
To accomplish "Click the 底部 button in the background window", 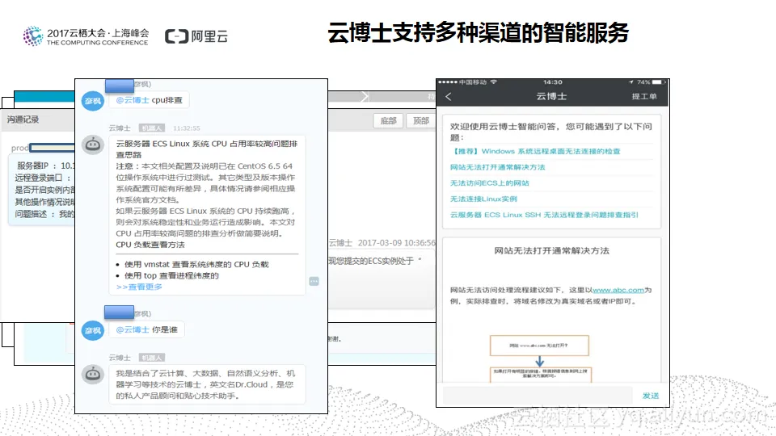I will (x=388, y=120).
